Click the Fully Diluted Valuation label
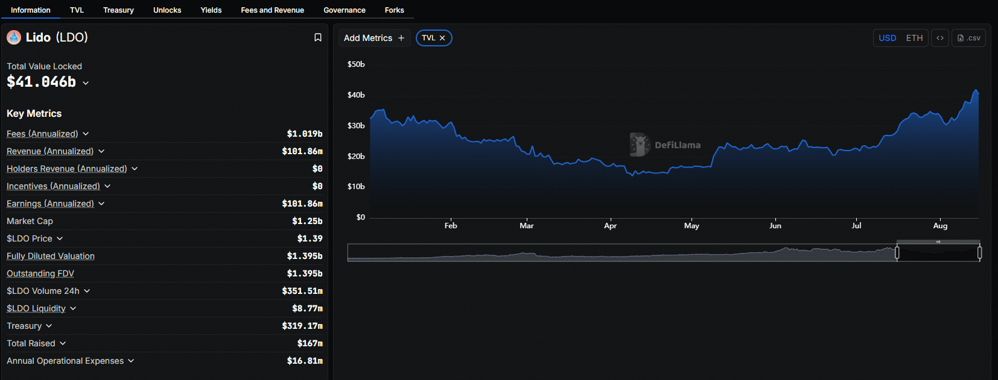This screenshot has height=380, width=998. [x=51, y=256]
